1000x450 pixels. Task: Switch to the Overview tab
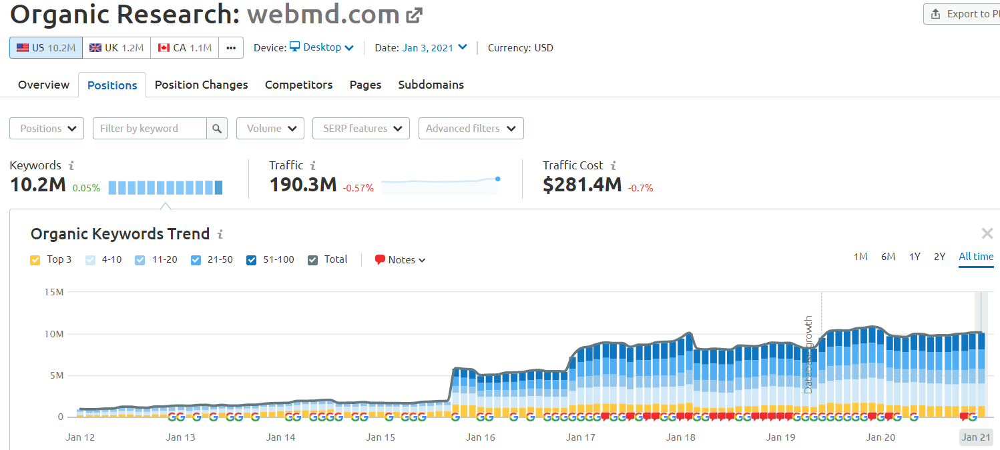point(43,85)
